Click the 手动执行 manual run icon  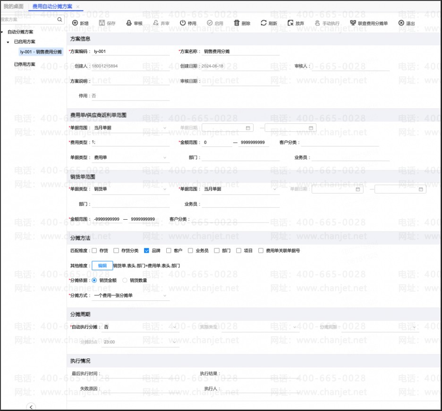tap(317, 23)
